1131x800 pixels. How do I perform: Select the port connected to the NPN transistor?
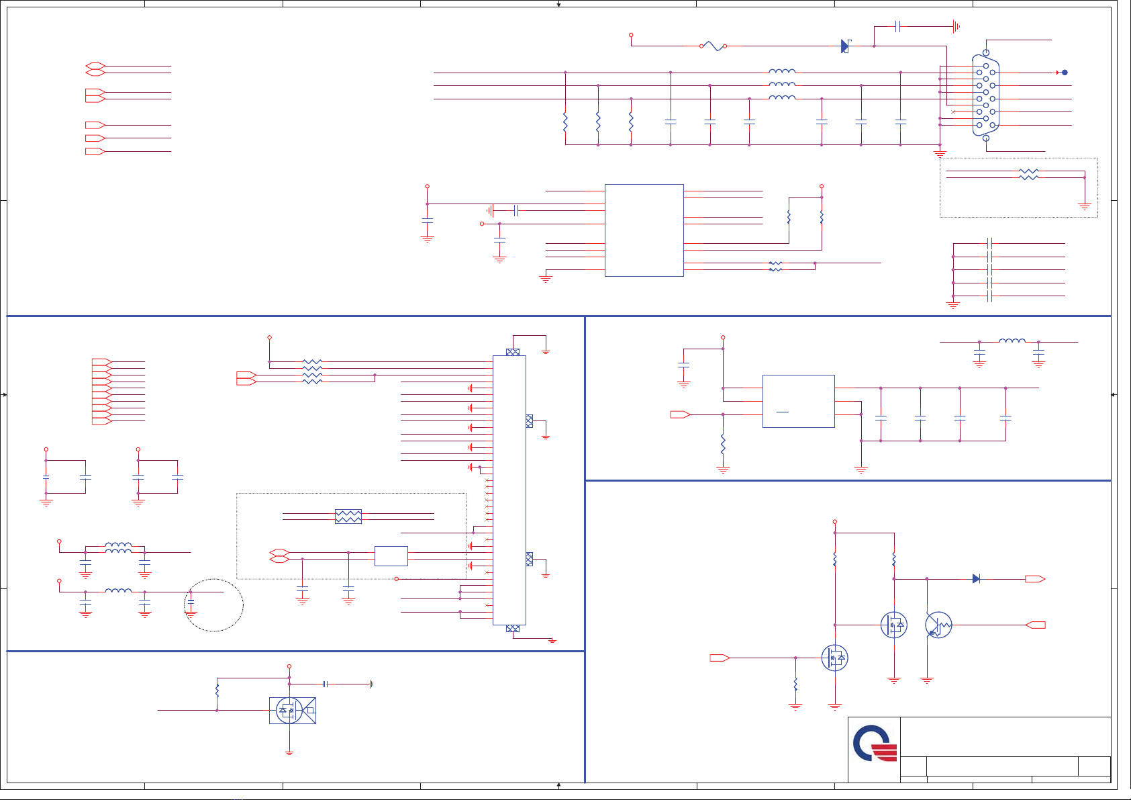tap(1035, 625)
